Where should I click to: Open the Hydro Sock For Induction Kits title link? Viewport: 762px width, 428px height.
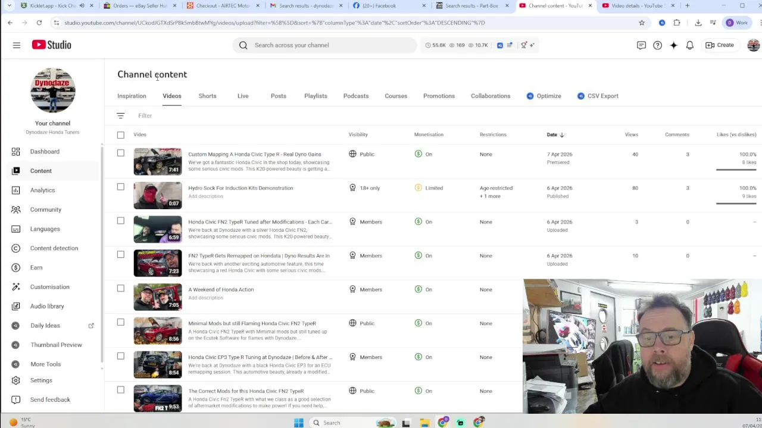coord(241,188)
